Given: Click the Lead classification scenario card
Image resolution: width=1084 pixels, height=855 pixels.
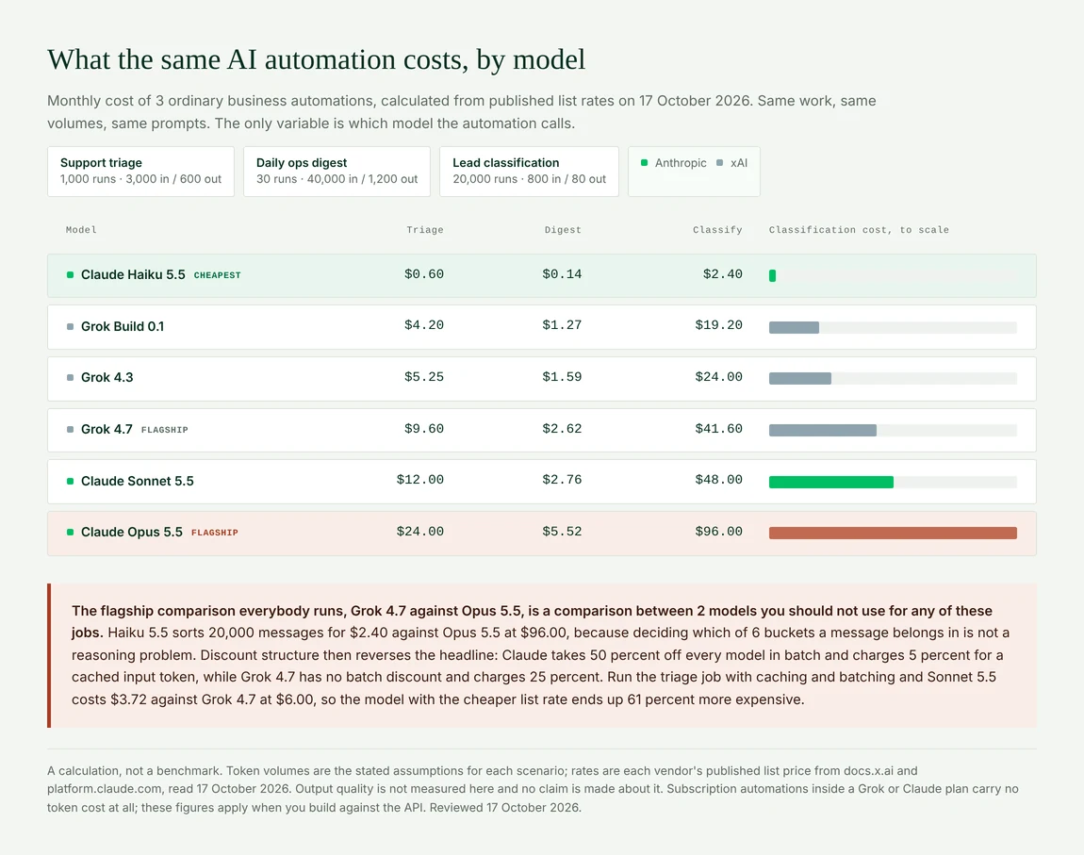Looking at the screenshot, I should pos(529,172).
